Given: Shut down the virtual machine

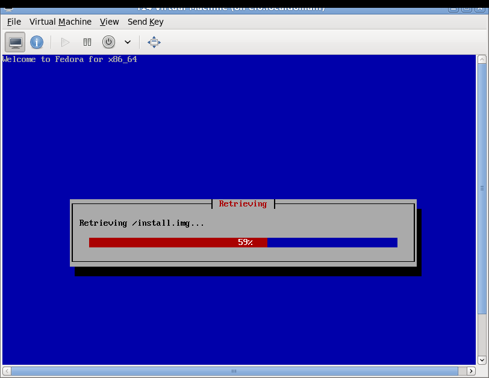Looking at the screenshot, I should (108, 42).
